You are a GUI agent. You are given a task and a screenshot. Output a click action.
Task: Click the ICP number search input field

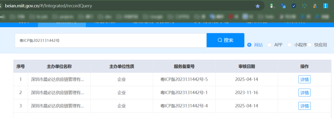(x=111, y=40)
